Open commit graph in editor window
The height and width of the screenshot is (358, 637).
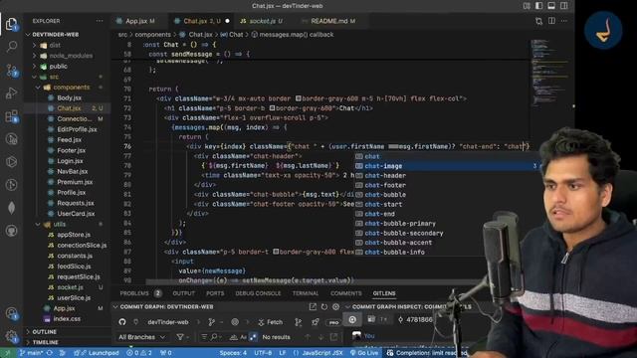point(313,307)
